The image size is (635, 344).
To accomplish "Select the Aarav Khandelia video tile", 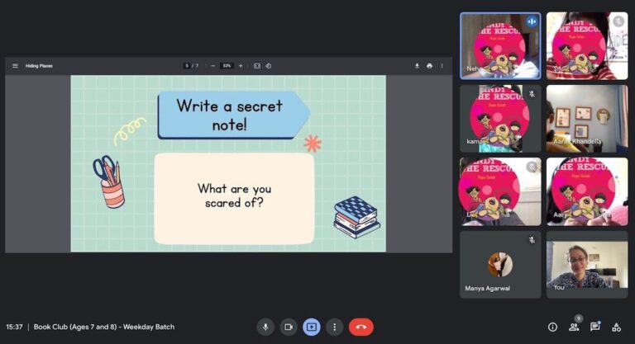I will point(587,119).
